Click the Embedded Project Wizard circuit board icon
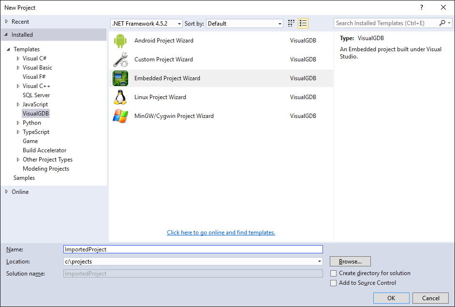 pos(120,78)
